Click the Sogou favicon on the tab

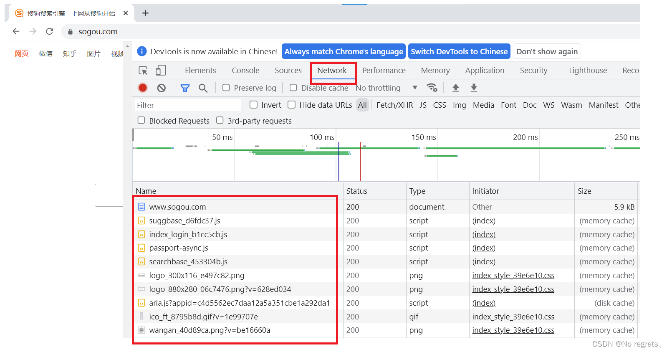(19, 13)
